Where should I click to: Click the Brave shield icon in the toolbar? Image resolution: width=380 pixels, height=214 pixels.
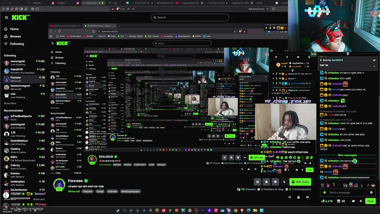click(118, 9)
